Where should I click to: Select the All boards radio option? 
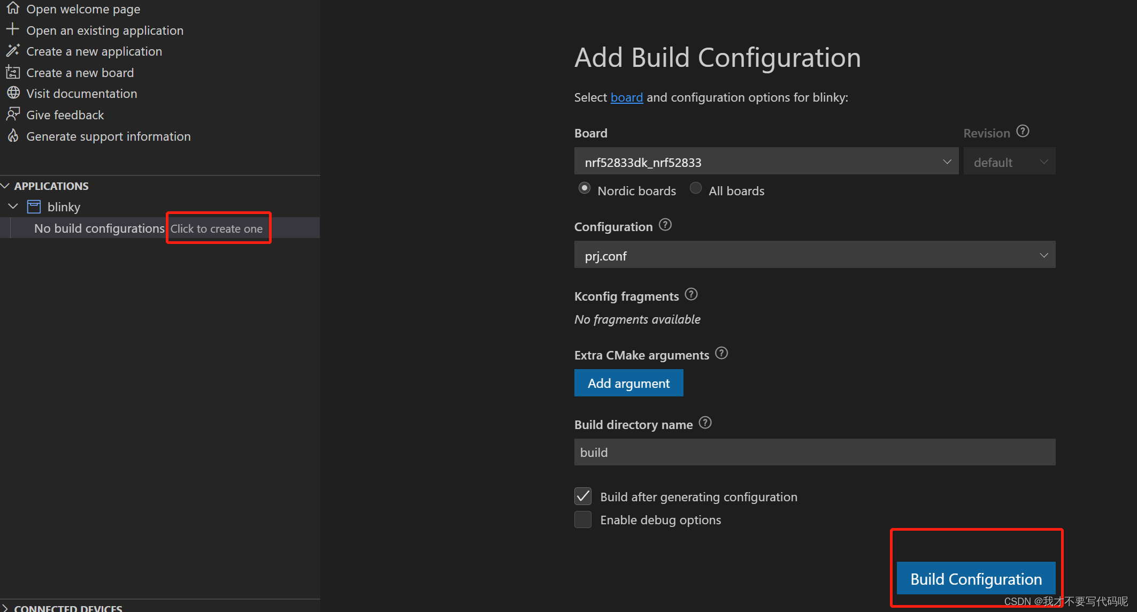point(696,188)
